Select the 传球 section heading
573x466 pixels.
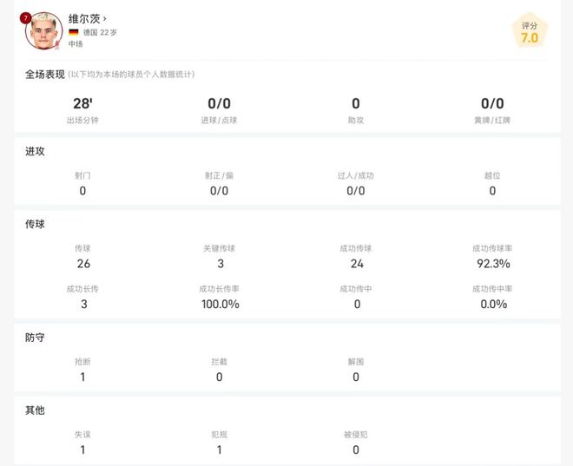(35, 224)
